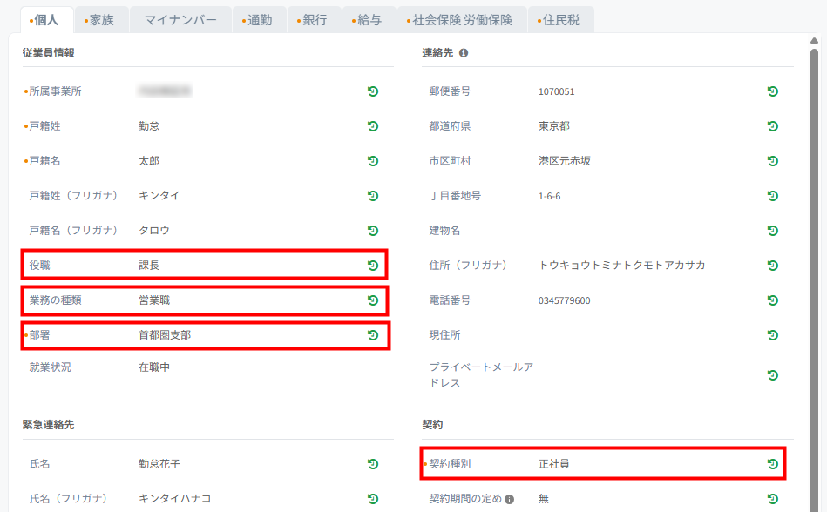Click phone number 0345779600
The image size is (827, 512).
coord(565,300)
